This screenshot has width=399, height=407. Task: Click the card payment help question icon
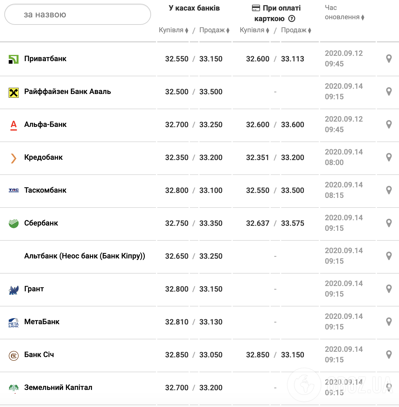coord(292,19)
